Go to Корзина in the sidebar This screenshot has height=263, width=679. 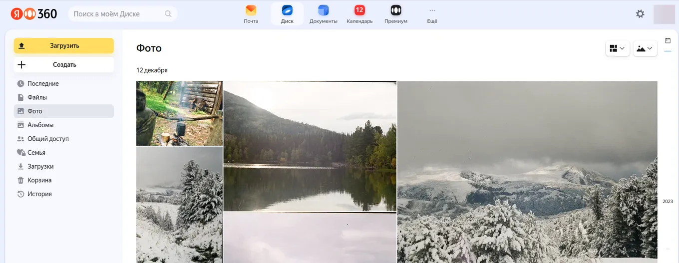click(x=39, y=180)
